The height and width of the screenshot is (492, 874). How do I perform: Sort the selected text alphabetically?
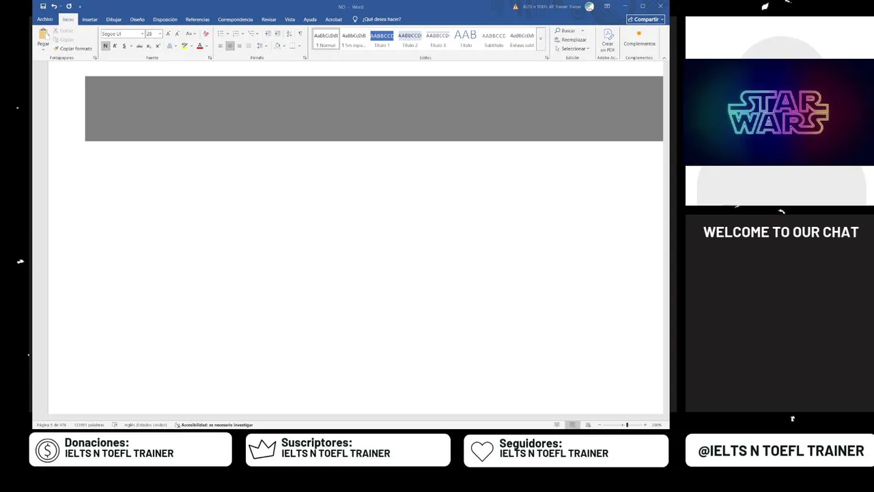[x=289, y=33]
